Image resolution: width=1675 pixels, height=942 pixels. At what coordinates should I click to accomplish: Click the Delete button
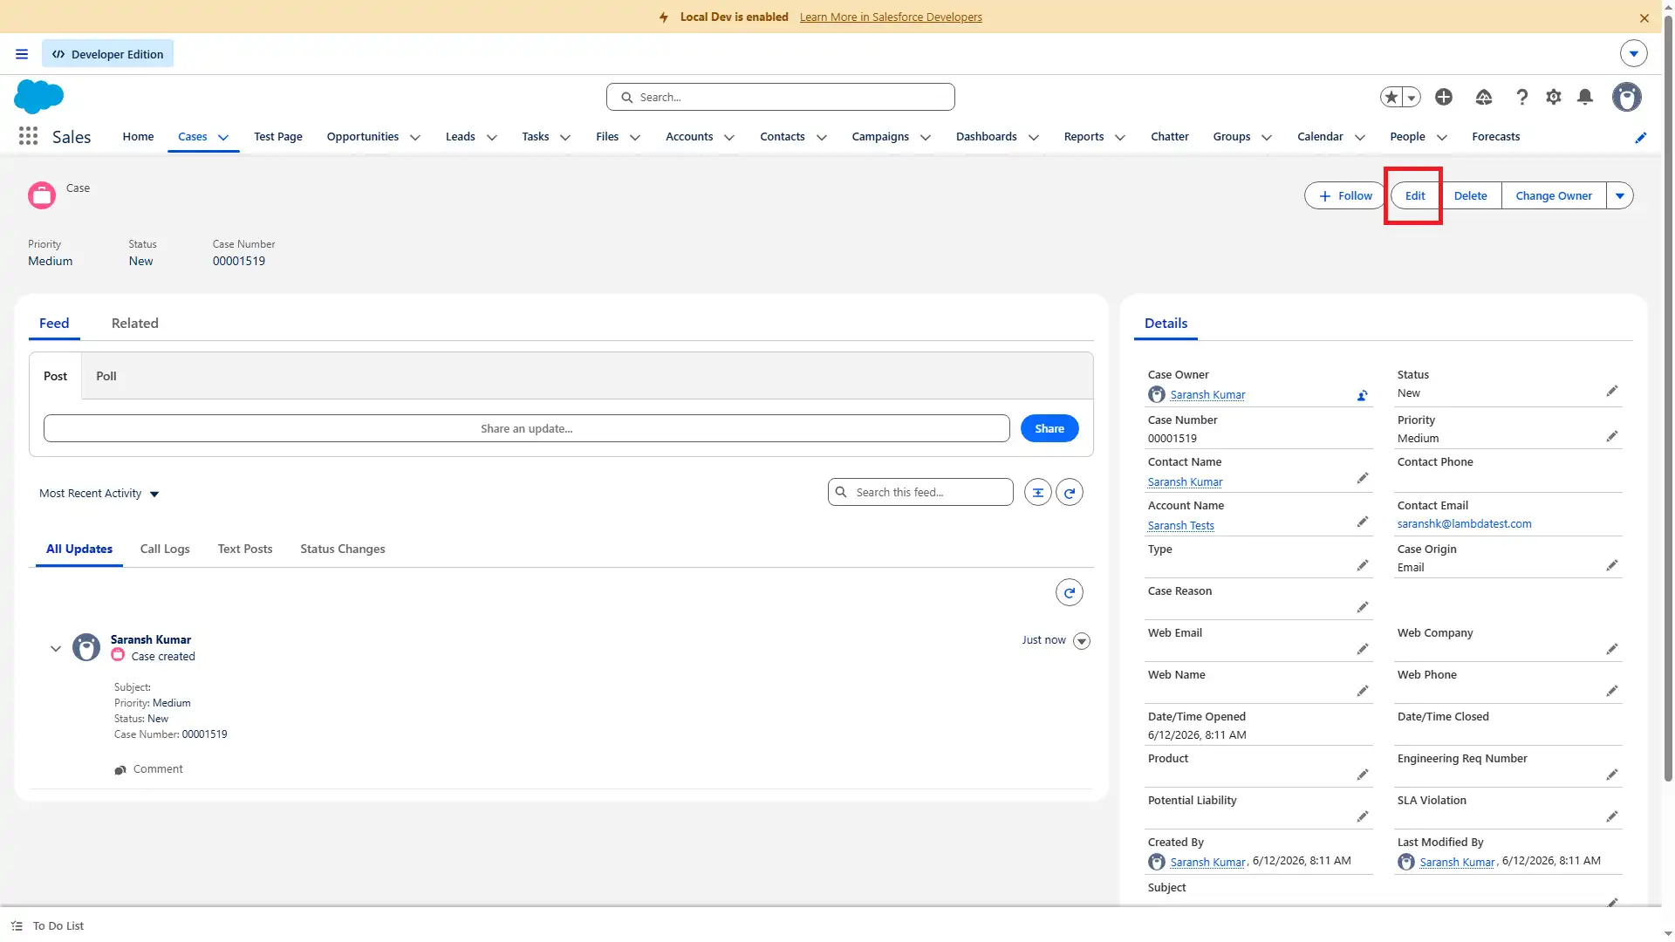tap(1471, 196)
